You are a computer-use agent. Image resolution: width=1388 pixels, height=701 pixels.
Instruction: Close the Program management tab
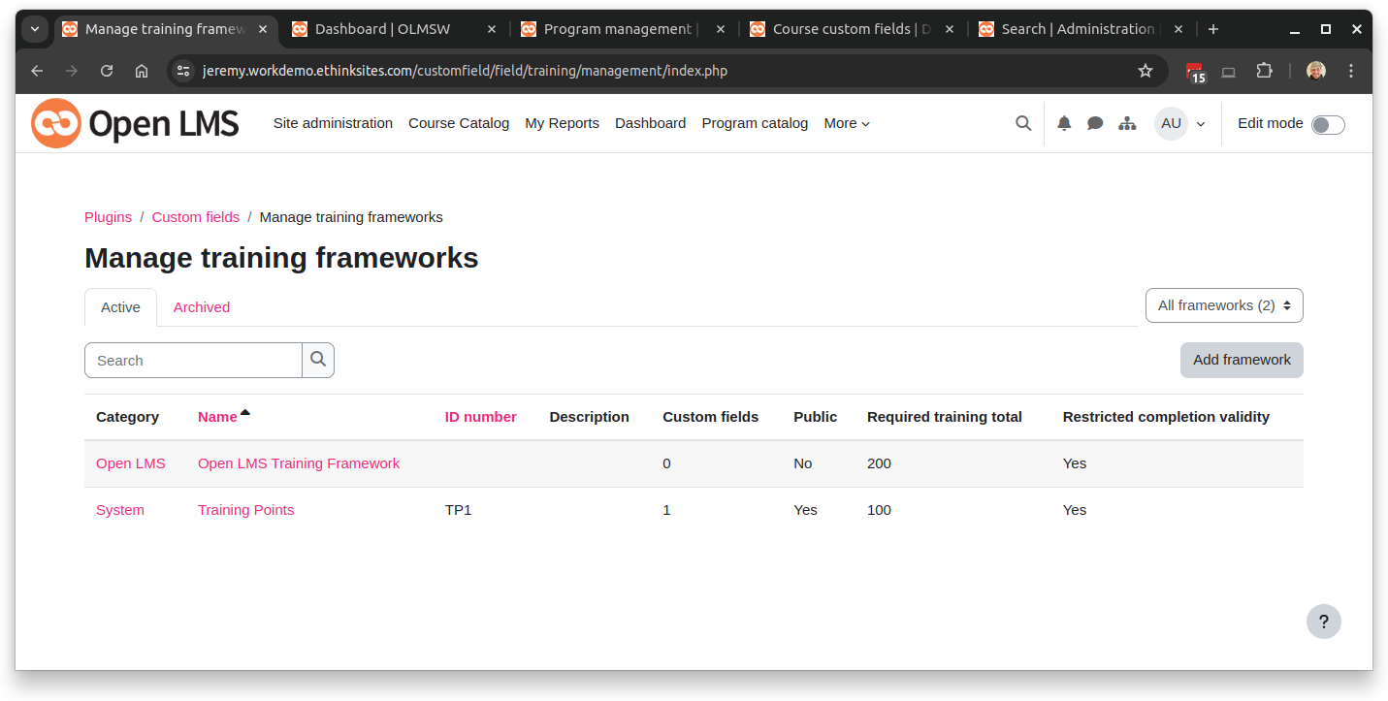coord(721,29)
